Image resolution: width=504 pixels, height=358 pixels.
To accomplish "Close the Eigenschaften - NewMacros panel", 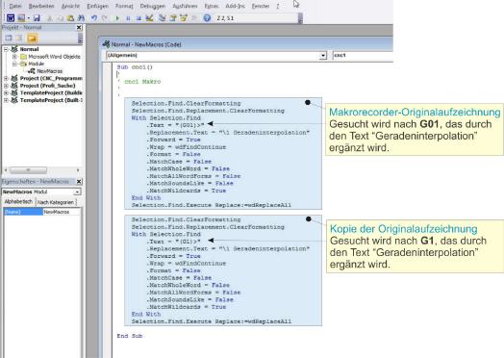I will tap(79, 182).
